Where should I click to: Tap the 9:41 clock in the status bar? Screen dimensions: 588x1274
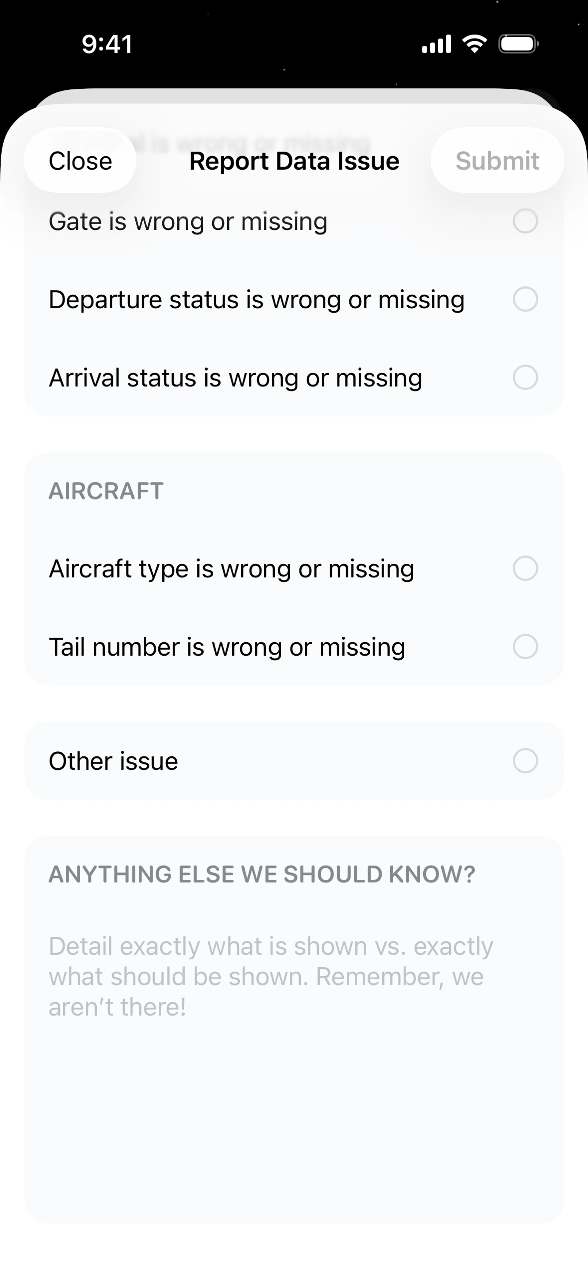(107, 44)
